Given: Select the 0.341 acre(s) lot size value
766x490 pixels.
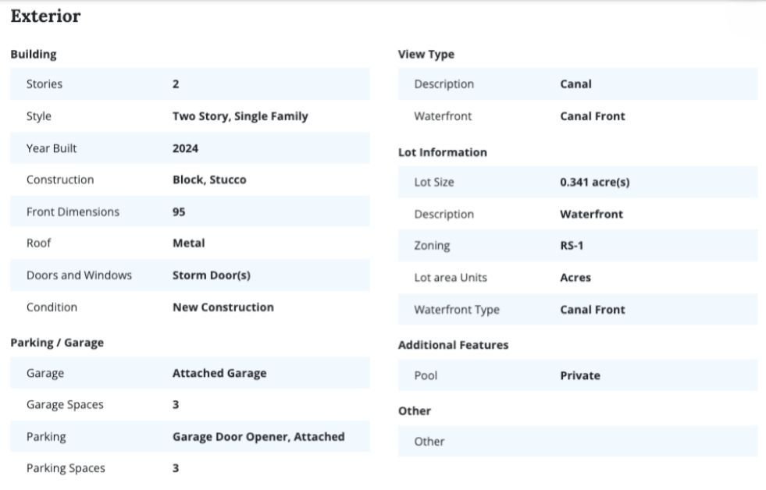Looking at the screenshot, I should click(x=594, y=182).
